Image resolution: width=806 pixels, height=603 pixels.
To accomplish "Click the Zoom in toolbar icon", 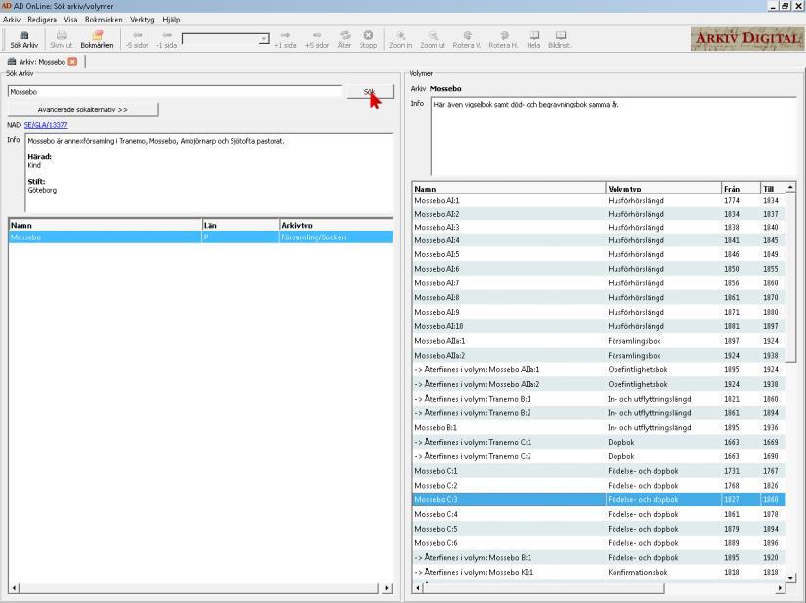I will 401,40.
